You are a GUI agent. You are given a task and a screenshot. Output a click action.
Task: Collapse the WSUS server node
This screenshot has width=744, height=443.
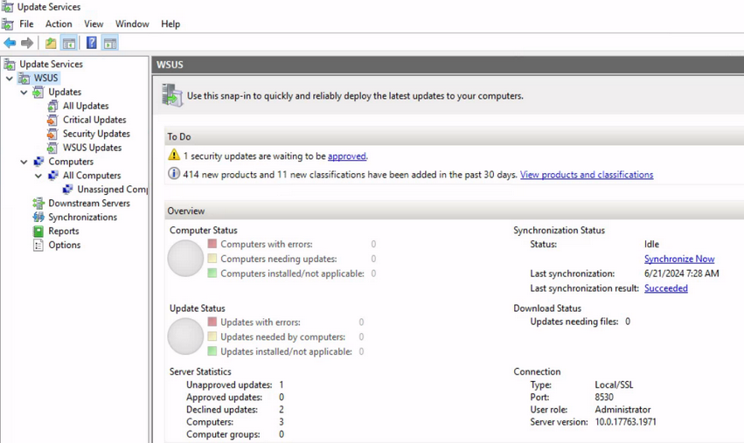click(10, 79)
